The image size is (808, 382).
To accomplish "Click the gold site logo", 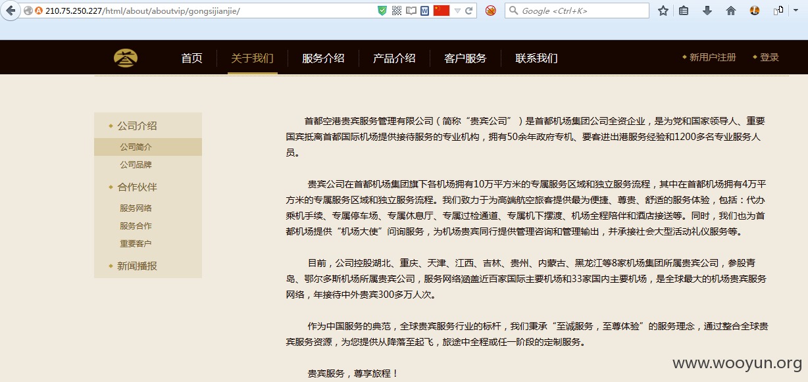I will click(x=126, y=58).
